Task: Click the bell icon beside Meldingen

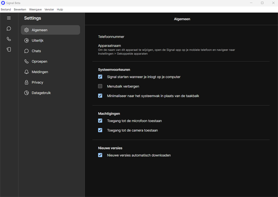Action: click(x=26, y=72)
